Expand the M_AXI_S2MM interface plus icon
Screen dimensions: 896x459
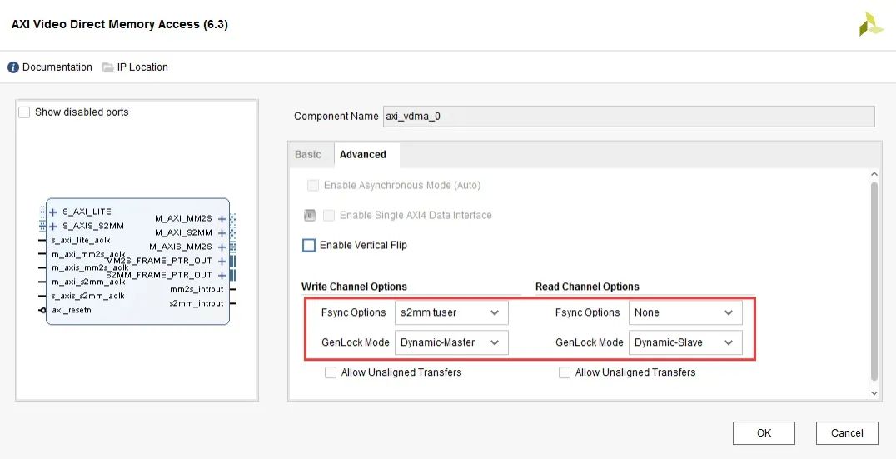point(222,233)
